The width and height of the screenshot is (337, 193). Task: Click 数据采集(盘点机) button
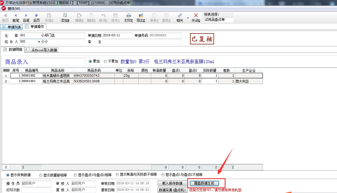click(x=172, y=190)
